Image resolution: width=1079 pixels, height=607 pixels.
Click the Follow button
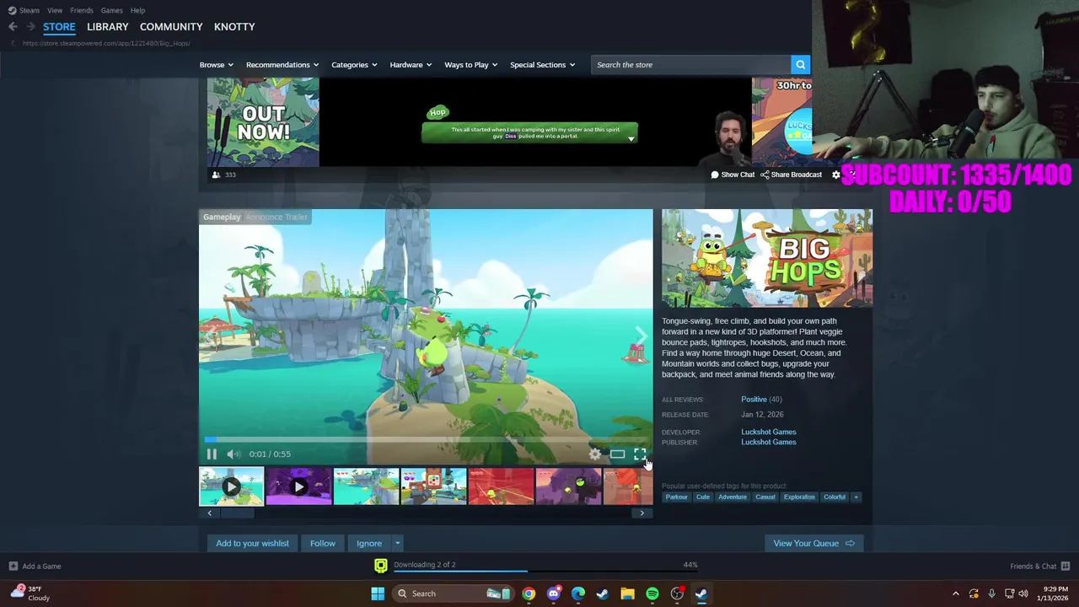(x=322, y=543)
